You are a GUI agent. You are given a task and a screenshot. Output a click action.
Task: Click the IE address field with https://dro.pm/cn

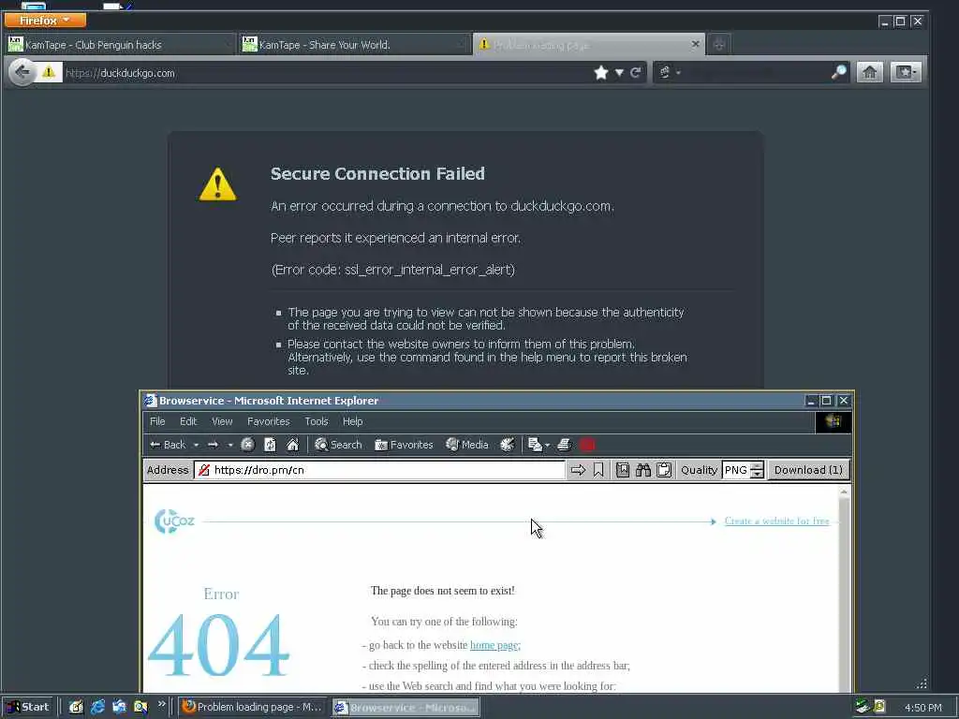[380, 470]
